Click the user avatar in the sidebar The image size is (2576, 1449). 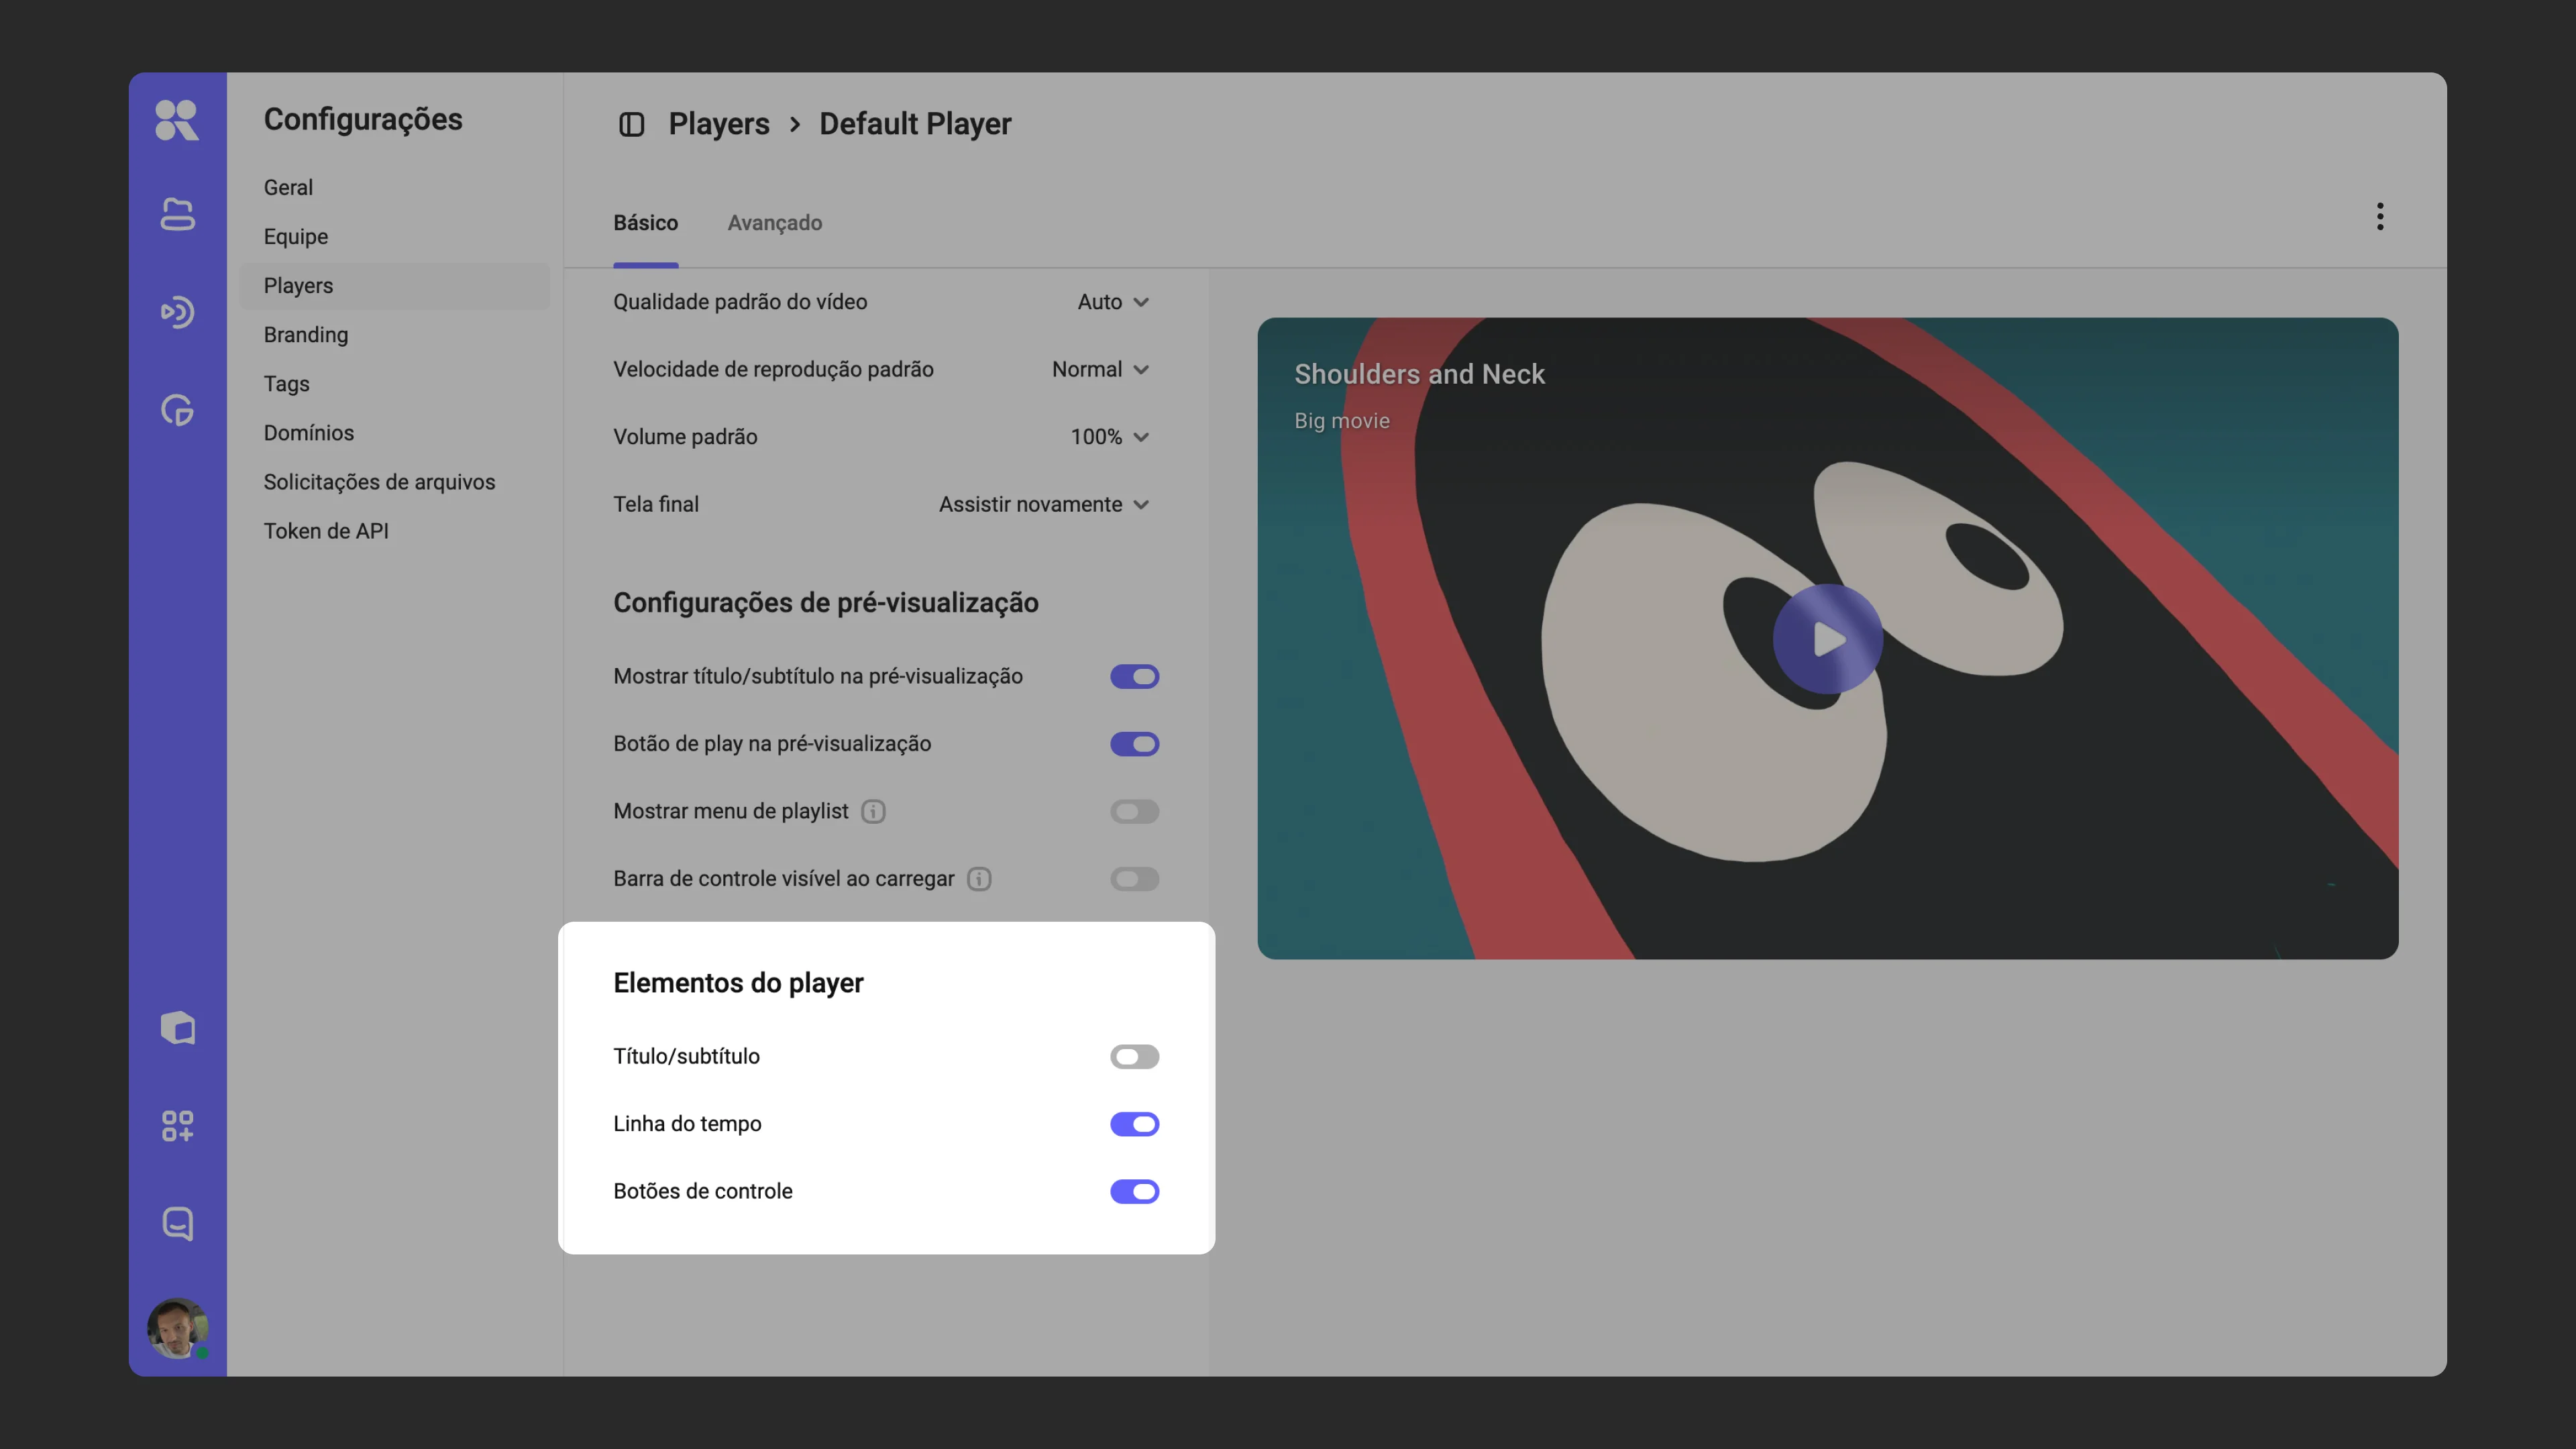click(177, 1328)
